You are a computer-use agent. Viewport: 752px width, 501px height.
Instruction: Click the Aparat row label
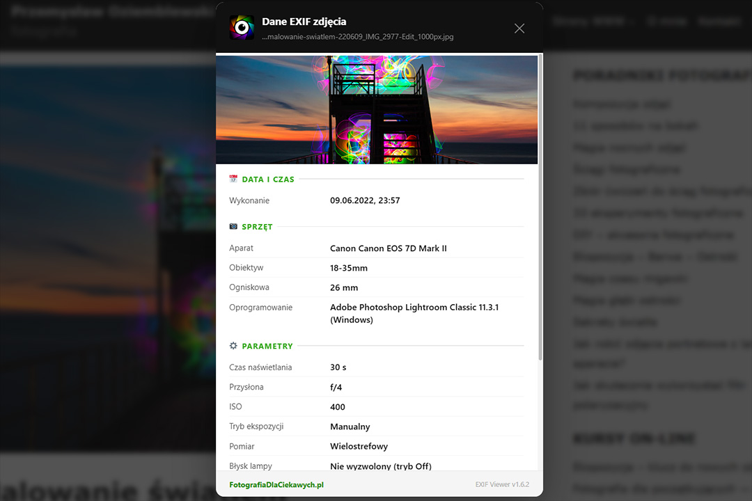[x=241, y=248]
